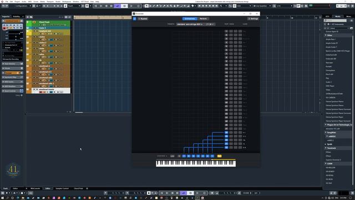This screenshot has height=200, width=355.
Task: Click blue output port 32 in Divisimate
Action: click(x=226, y=147)
